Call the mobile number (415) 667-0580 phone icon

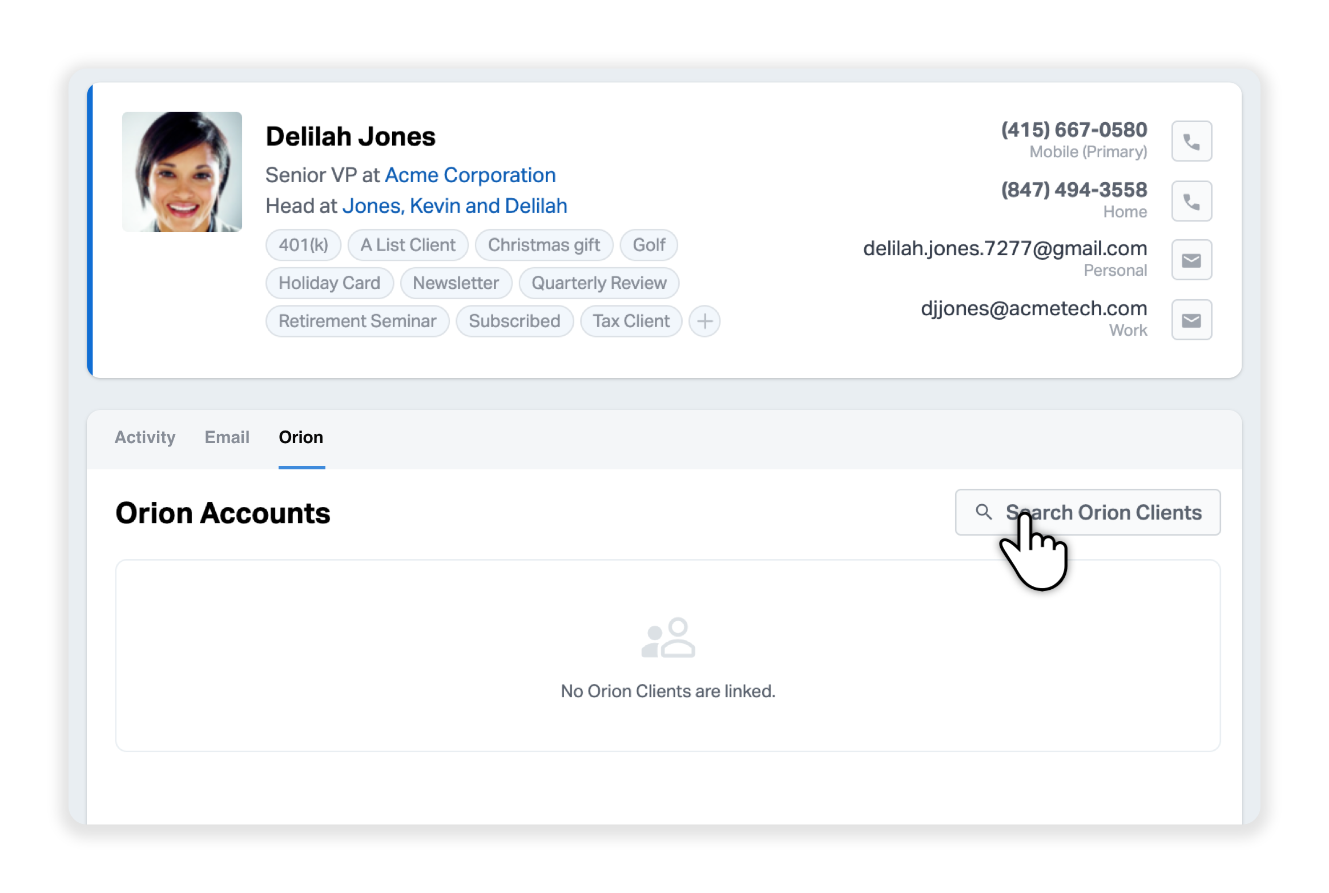pyautogui.click(x=1191, y=141)
